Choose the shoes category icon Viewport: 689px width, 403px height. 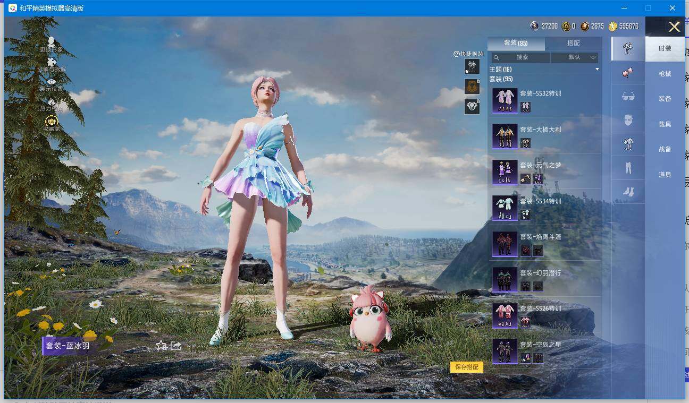pyautogui.click(x=628, y=192)
